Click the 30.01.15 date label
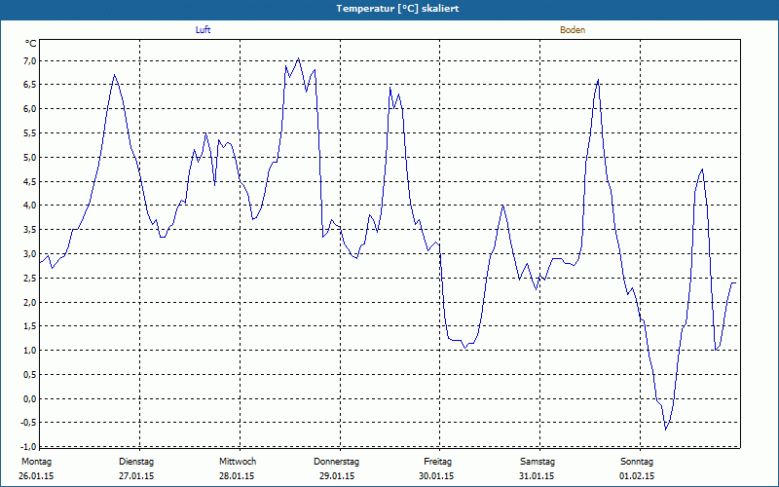Screen dimensions: 779x487 pos(436,476)
